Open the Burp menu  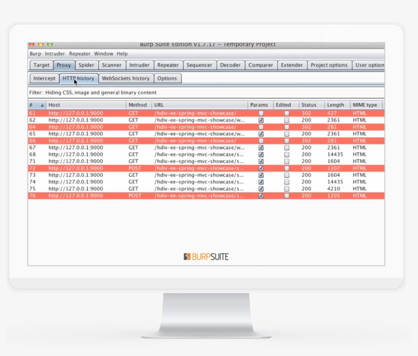point(35,54)
